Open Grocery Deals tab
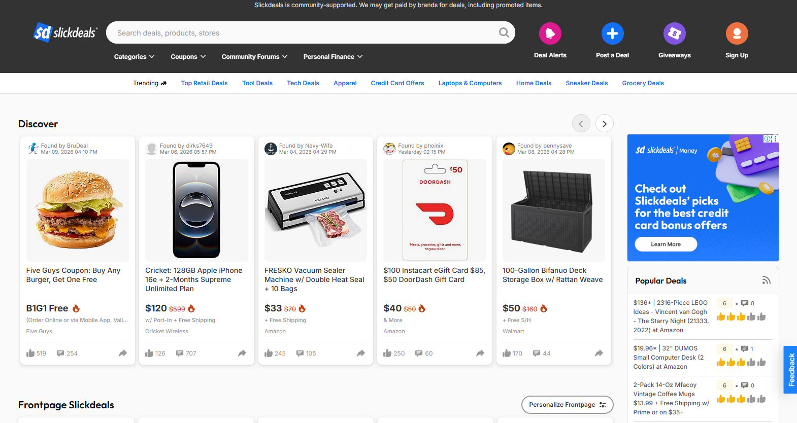Viewport: 797px width, 423px height. coord(643,83)
